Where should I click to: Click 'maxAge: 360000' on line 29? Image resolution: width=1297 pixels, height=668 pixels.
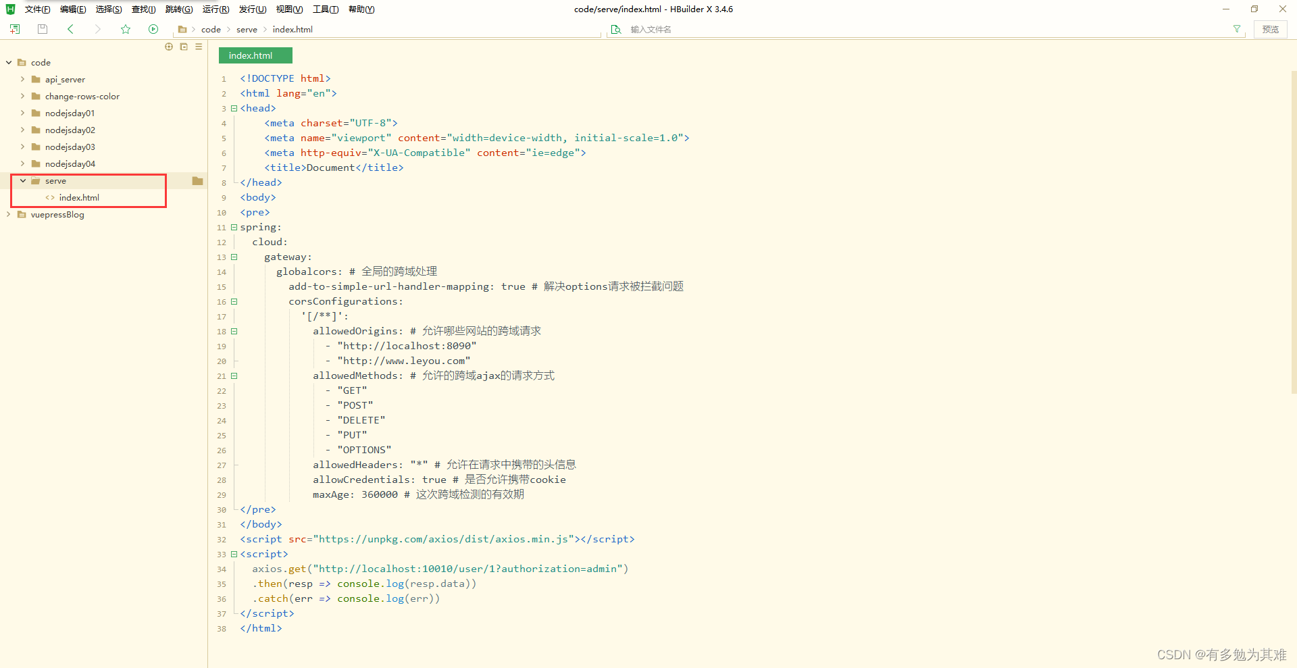(x=355, y=494)
